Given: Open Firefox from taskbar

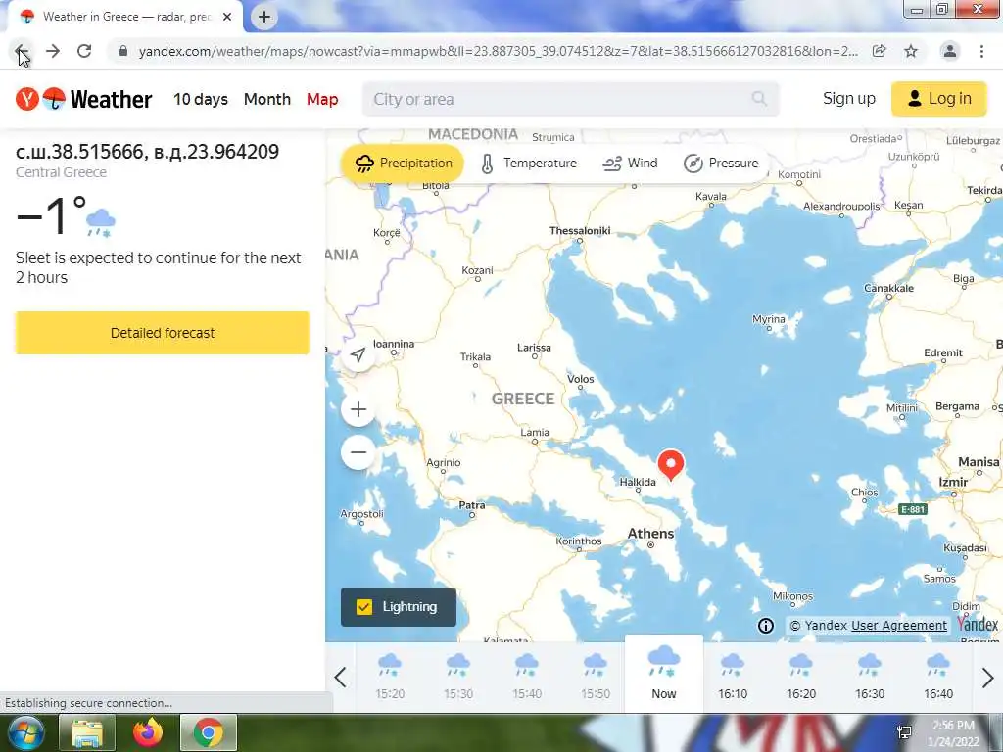Looking at the screenshot, I should pyautogui.click(x=148, y=732).
